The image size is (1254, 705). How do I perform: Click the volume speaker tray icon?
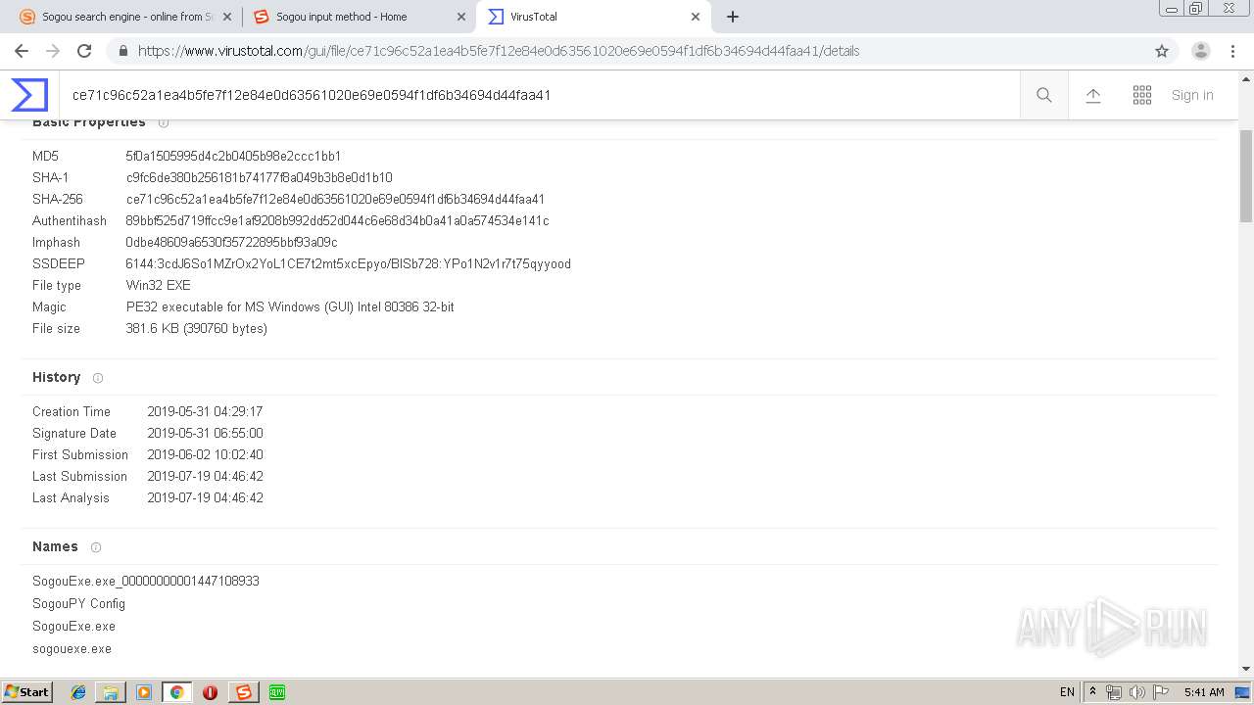click(1137, 692)
